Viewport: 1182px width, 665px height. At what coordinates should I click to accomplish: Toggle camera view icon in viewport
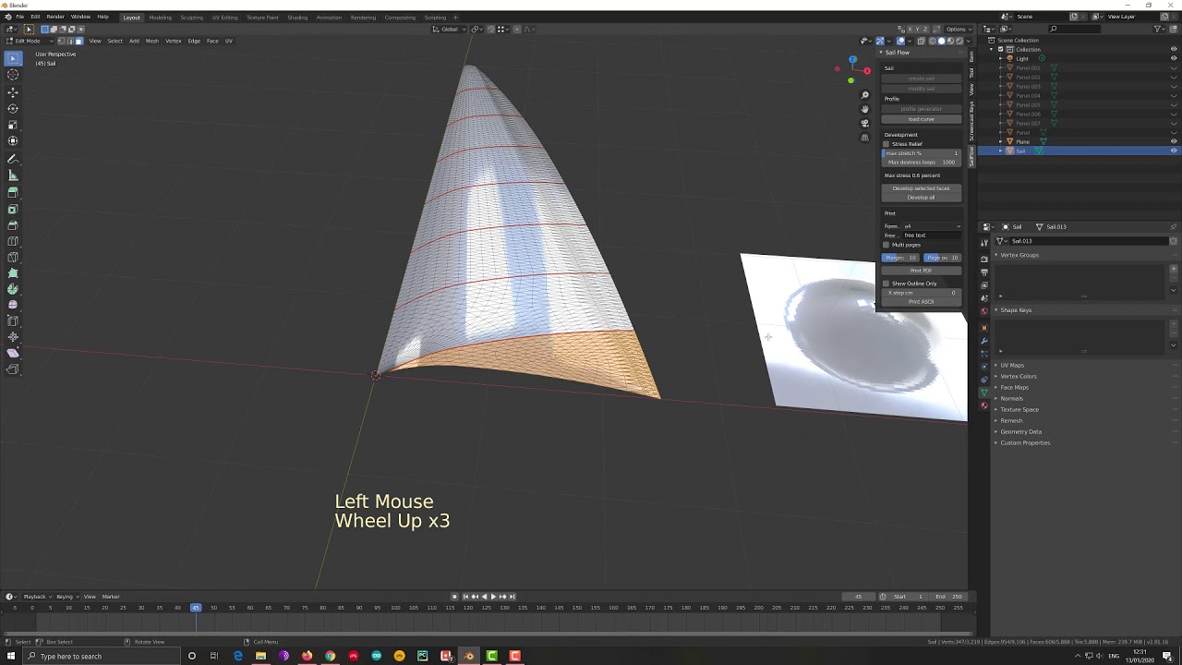[865, 123]
